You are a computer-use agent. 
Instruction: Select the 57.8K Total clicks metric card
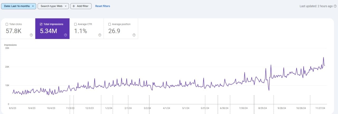pos(18,29)
